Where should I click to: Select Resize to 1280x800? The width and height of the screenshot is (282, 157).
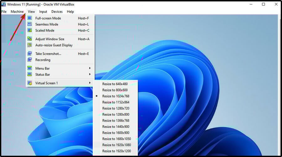coord(115,115)
